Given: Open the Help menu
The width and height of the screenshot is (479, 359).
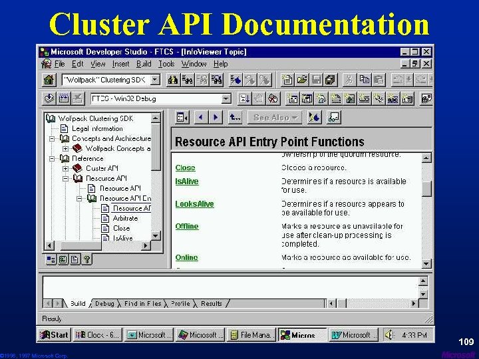Looking at the screenshot, I should (x=220, y=64).
